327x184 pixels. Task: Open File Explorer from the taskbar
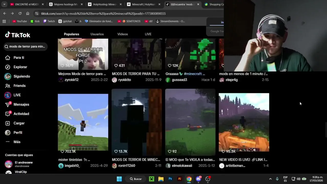161,179
